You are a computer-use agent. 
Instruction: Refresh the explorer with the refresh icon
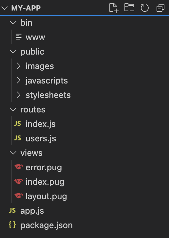(x=145, y=8)
